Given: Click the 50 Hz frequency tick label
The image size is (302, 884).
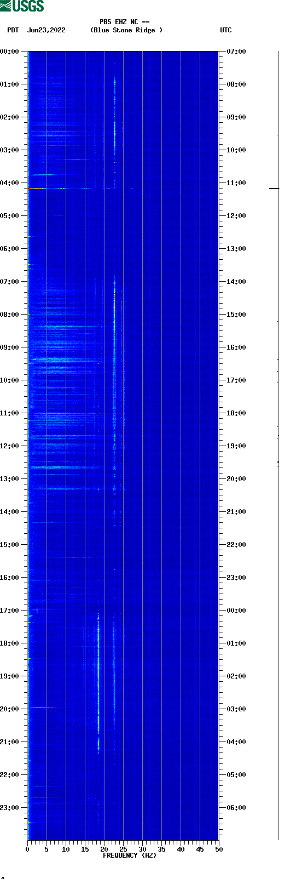Looking at the screenshot, I should [219, 849].
